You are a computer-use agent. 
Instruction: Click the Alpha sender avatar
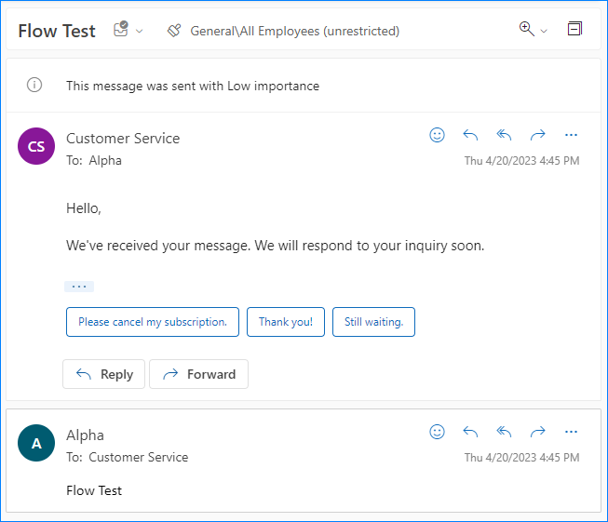tap(36, 443)
